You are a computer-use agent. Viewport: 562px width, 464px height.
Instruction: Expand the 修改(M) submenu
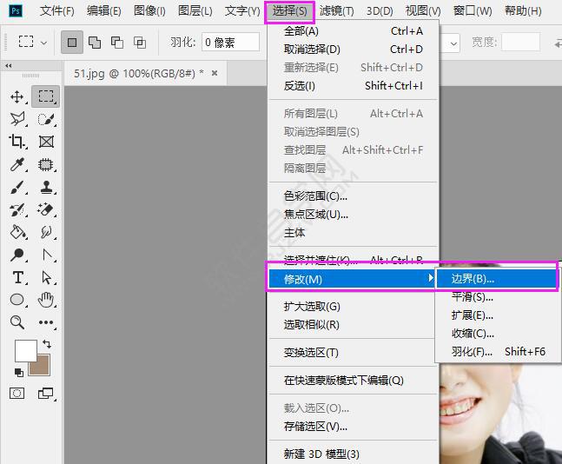(352, 279)
